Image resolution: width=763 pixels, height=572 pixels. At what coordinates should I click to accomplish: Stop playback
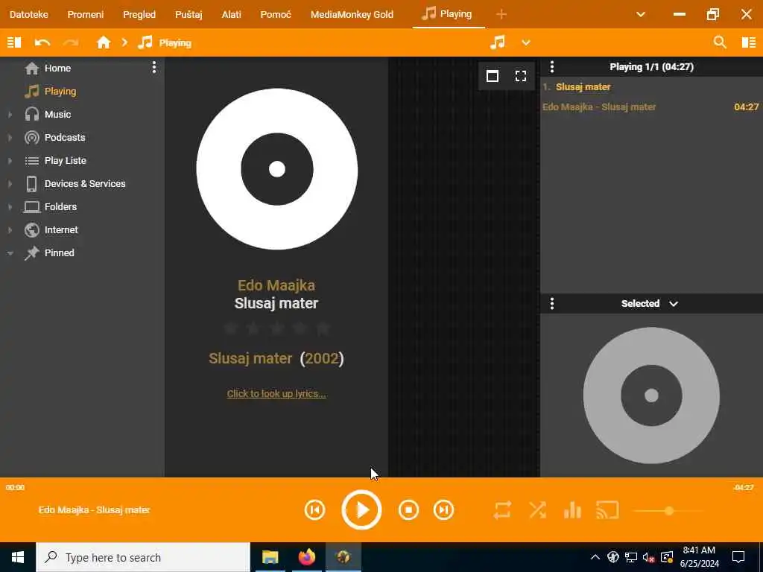coord(408,509)
